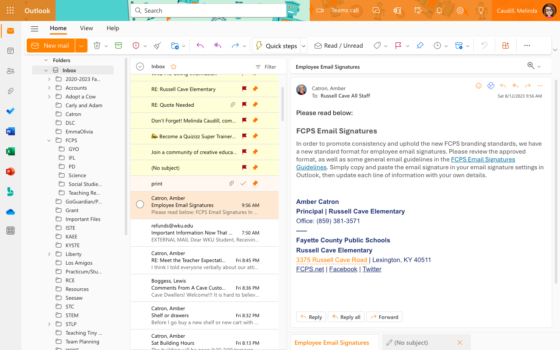
Task: Open the Word app icon
Action: coord(10,131)
